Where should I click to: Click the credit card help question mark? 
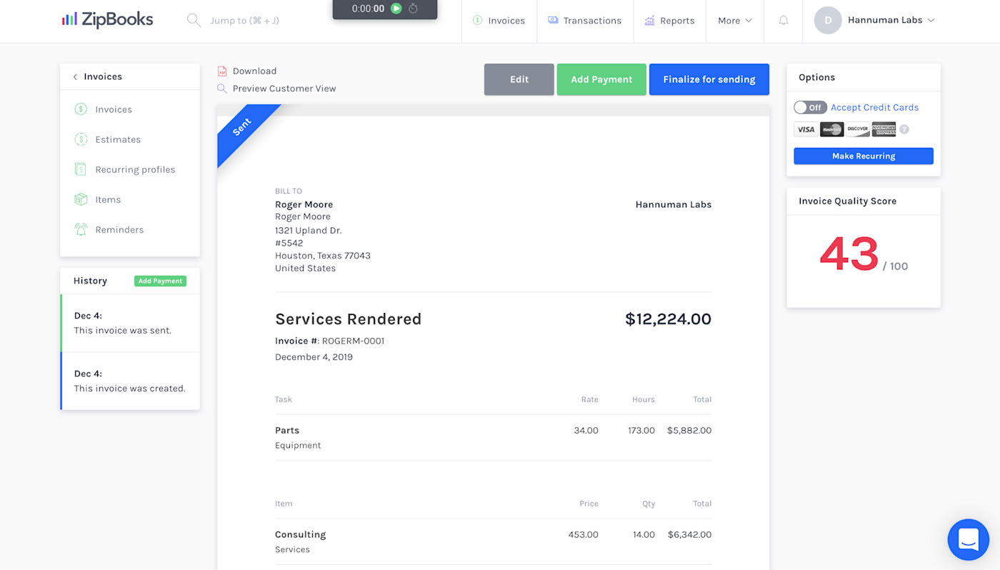coord(904,129)
